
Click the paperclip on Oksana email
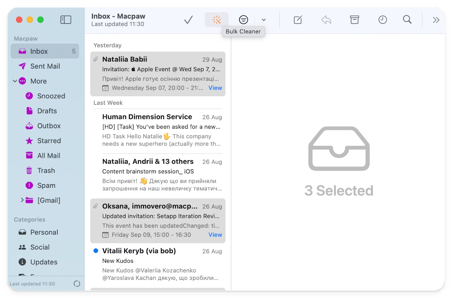[x=96, y=206]
